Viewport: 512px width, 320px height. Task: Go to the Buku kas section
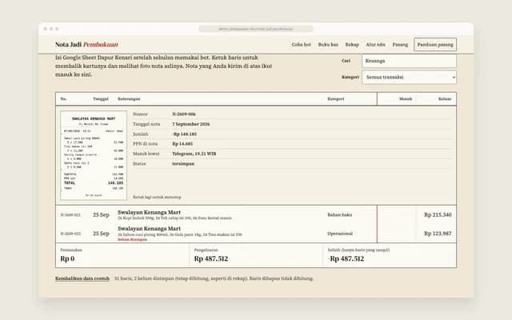click(328, 45)
